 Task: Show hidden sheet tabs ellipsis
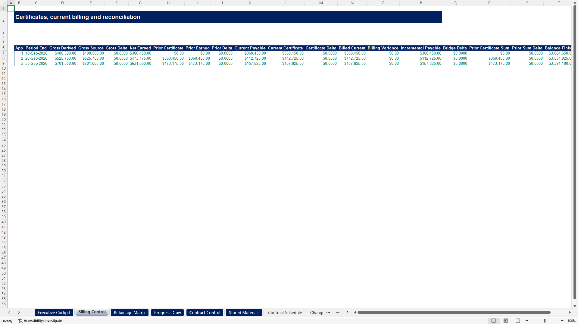pos(328,313)
